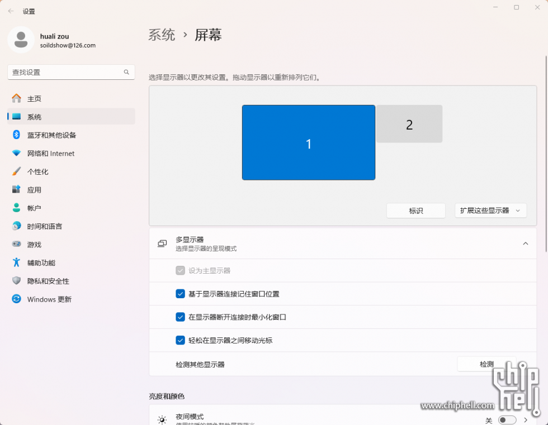
Task: Click the huali zou account name
Action: click(55, 36)
